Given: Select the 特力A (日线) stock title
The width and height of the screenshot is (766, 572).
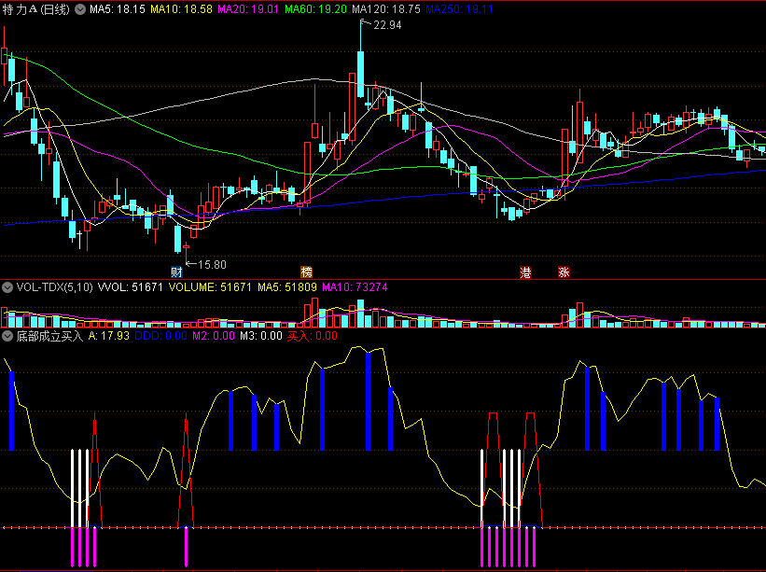Looking at the screenshot, I should tap(36, 9).
